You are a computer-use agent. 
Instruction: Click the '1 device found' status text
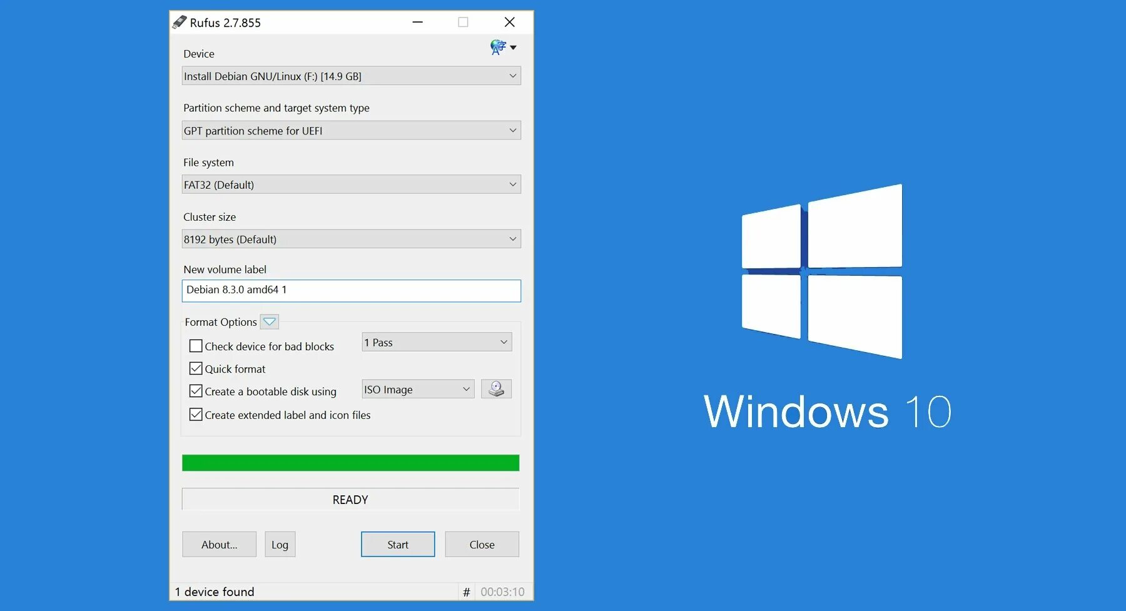coord(215,592)
